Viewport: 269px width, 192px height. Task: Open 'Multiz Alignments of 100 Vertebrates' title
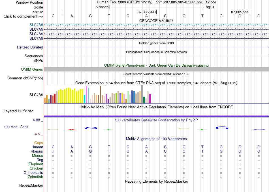pos(156,139)
